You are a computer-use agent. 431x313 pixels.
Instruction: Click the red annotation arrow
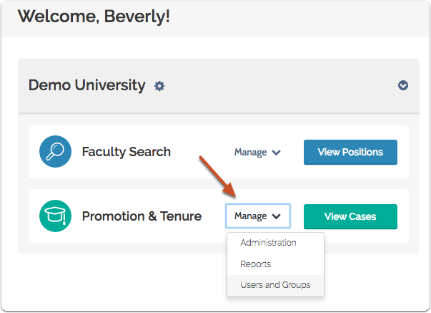coord(217,178)
